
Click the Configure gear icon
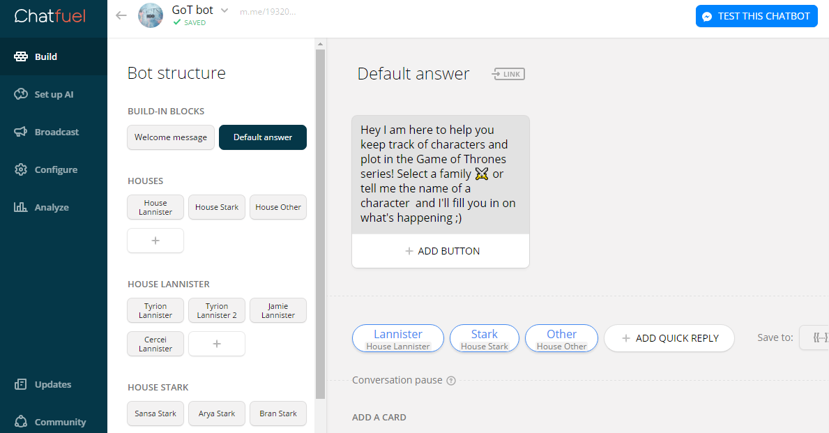click(x=21, y=169)
